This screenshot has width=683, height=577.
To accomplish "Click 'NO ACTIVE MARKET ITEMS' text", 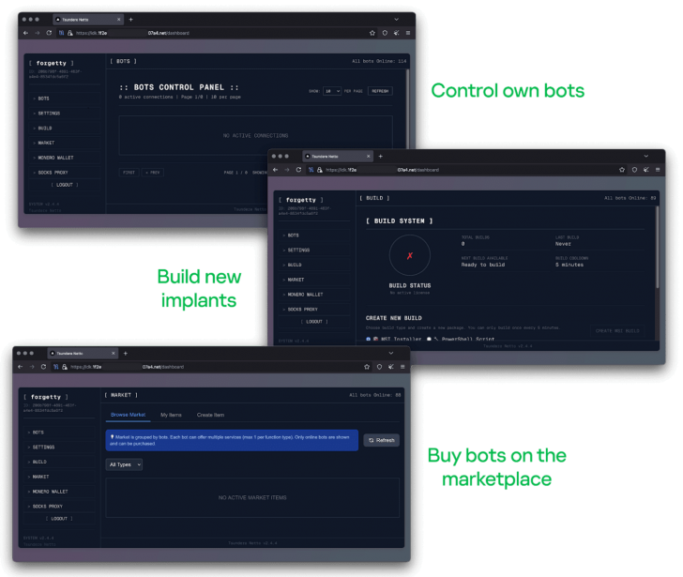I will (252, 497).
